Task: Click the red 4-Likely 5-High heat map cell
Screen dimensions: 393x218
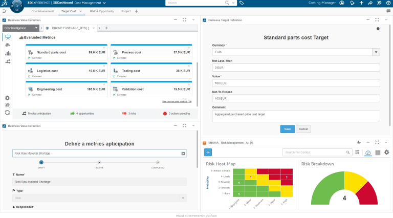Action: click(287, 177)
